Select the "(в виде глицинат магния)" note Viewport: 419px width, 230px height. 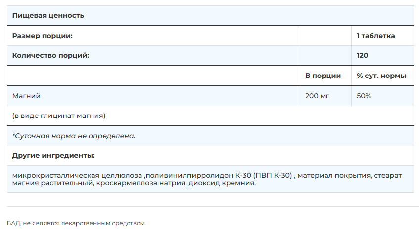tap(59, 116)
